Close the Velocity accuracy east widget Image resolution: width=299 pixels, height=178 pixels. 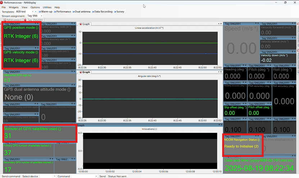tap(74, 60)
